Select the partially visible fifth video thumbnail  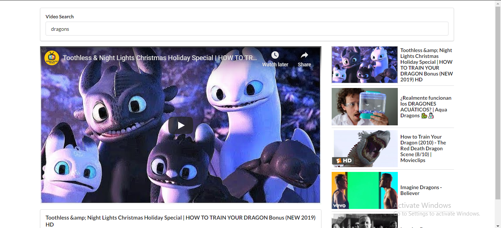coord(364,221)
